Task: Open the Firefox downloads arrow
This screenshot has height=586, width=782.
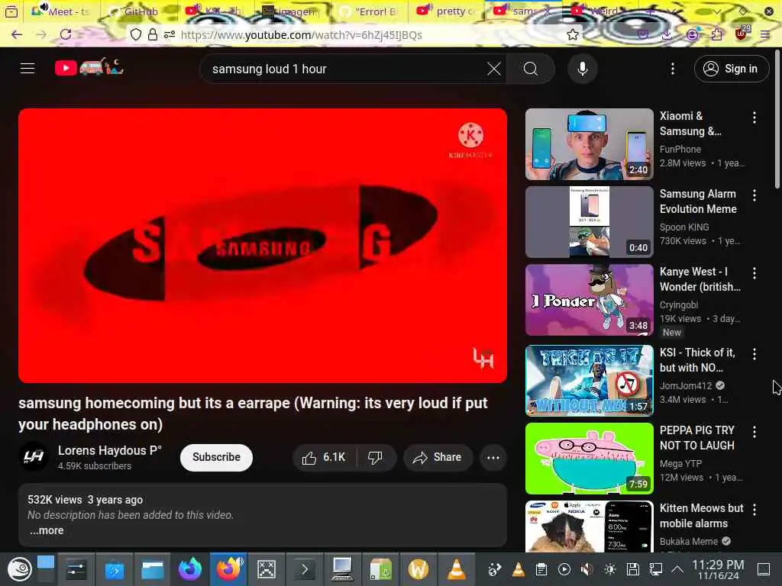Action: coord(667,34)
